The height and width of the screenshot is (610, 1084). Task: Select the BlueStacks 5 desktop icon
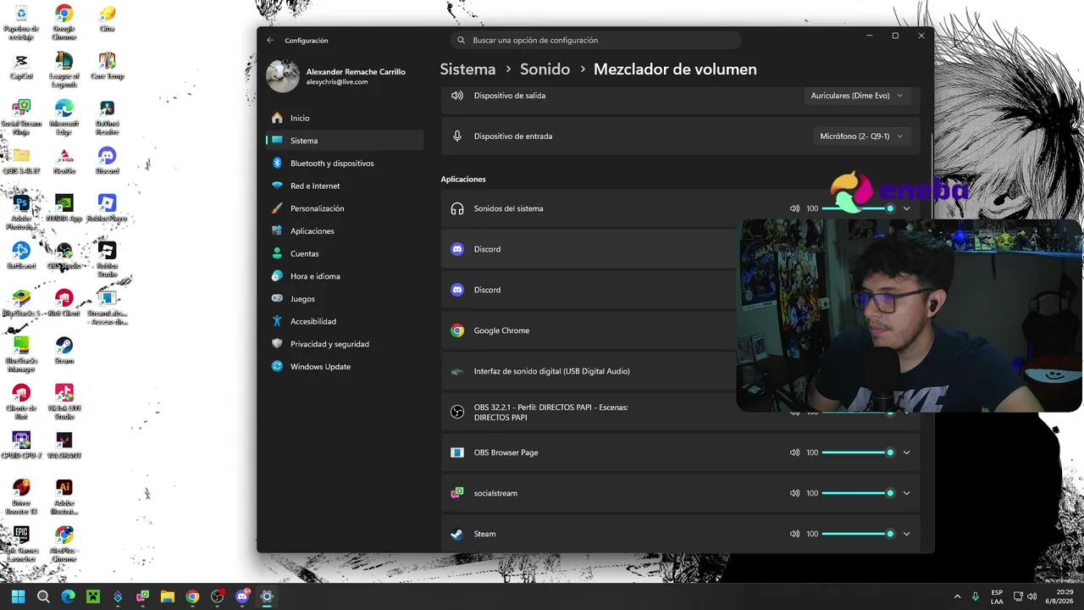pyautogui.click(x=21, y=304)
